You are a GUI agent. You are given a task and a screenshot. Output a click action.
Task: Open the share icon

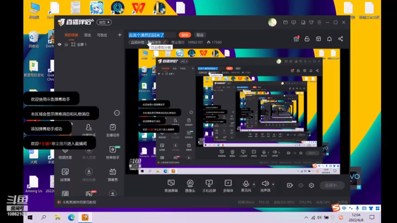tap(340, 39)
